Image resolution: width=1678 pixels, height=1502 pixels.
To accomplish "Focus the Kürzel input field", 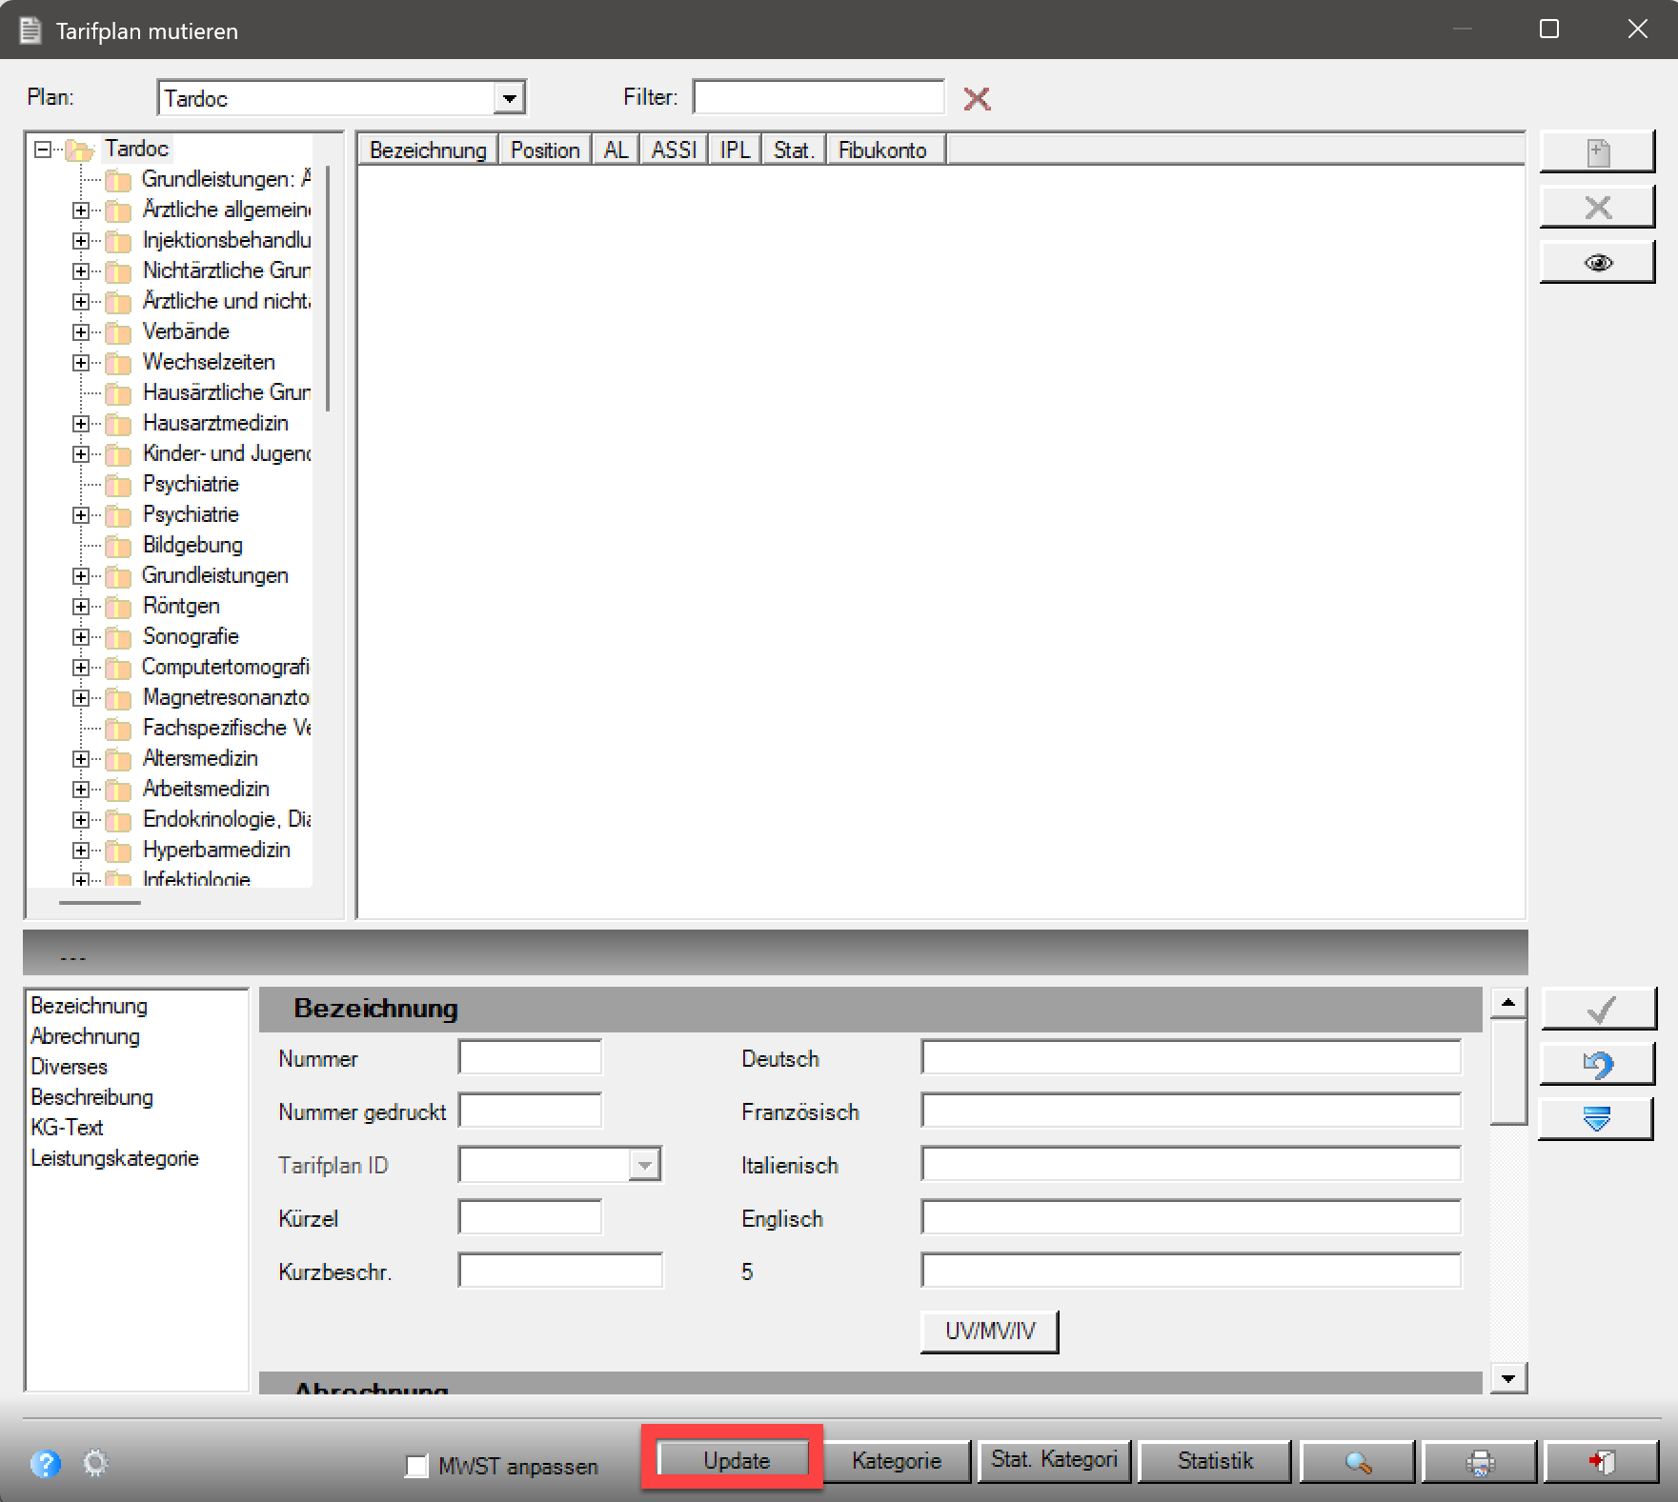I will [530, 1217].
